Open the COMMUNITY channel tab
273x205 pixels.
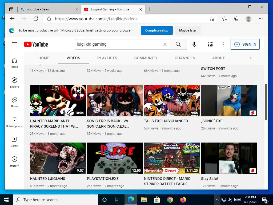[x=146, y=58]
